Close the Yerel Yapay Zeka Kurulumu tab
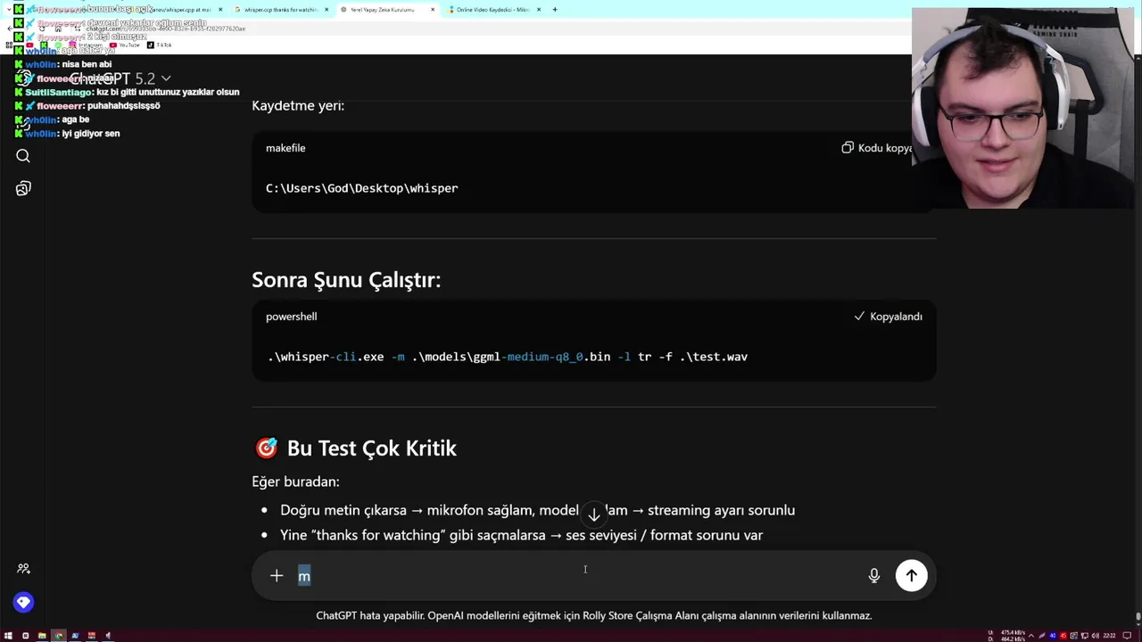 [x=433, y=9]
